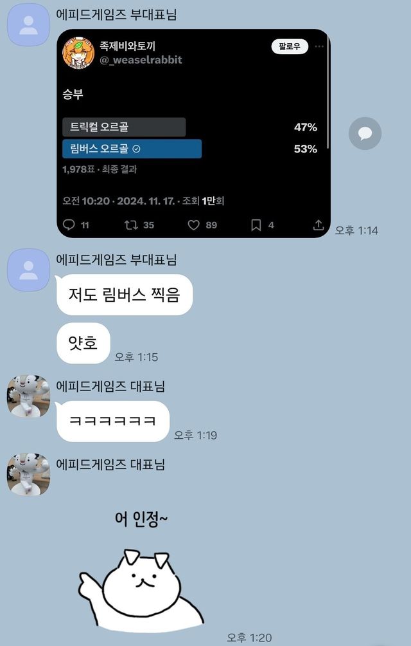Tap the heart like icon showing 89

pos(193,225)
